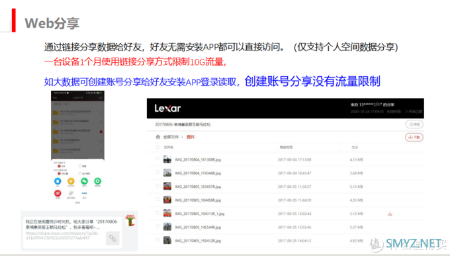Click date 2017-08-05 15:55:46

tap(294, 227)
